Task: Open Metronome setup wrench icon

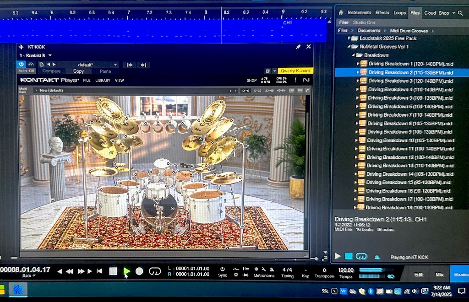Action: tap(264, 269)
